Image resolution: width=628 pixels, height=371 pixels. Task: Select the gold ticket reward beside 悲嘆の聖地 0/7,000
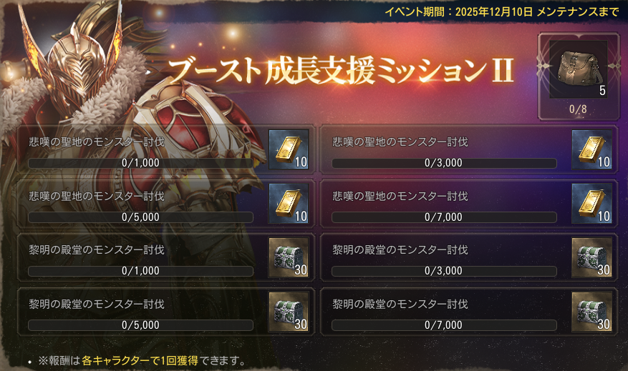(591, 204)
